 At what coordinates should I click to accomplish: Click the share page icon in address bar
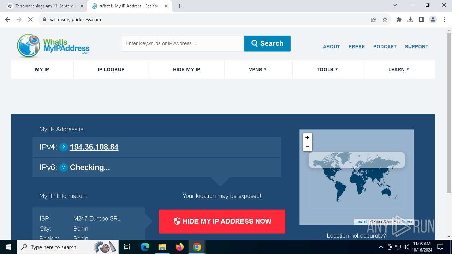tap(374, 19)
